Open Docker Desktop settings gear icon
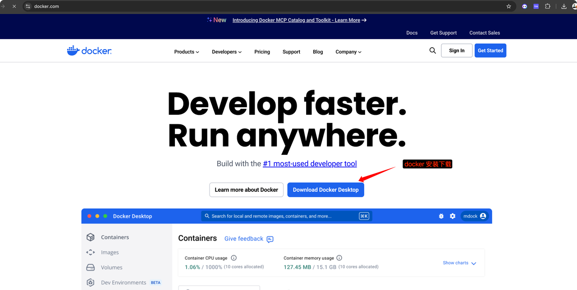This screenshot has width=577, height=290. pyautogui.click(x=453, y=216)
